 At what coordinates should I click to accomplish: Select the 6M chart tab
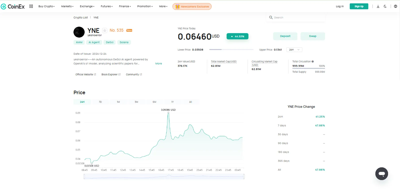154,102
